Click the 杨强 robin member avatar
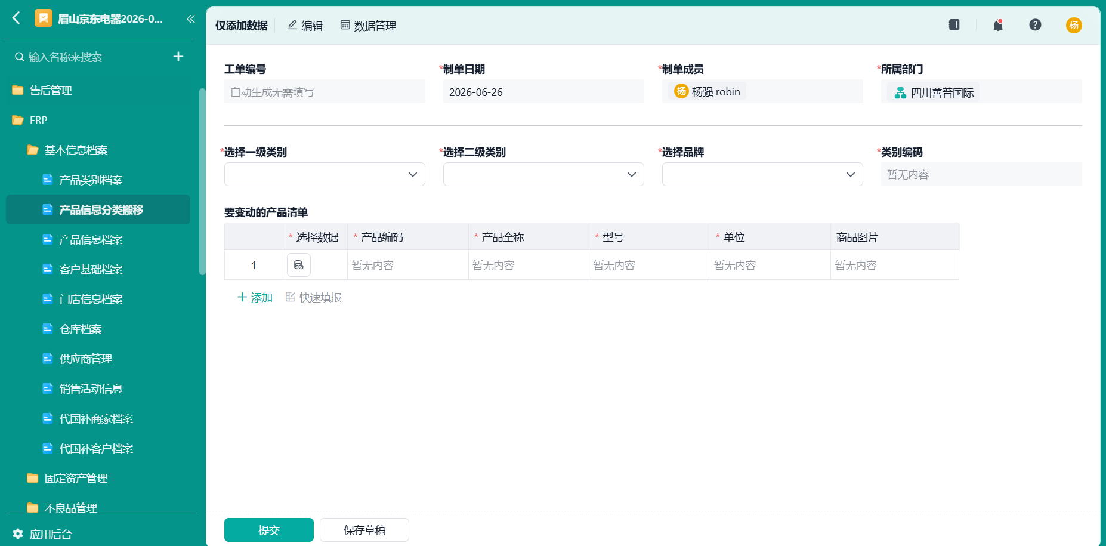 click(681, 91)
